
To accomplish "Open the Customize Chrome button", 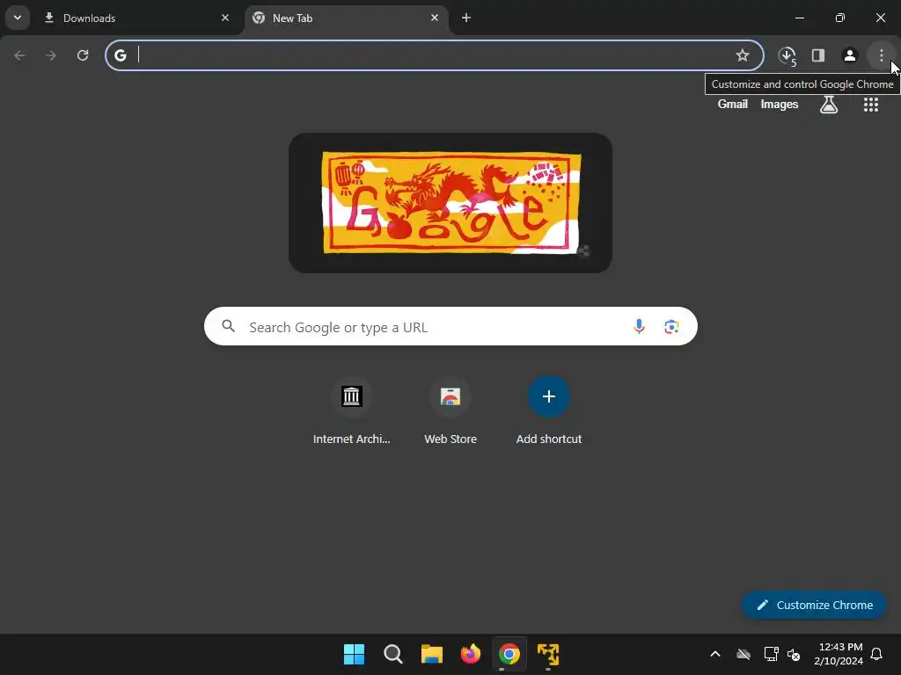I will pos(814,605).
